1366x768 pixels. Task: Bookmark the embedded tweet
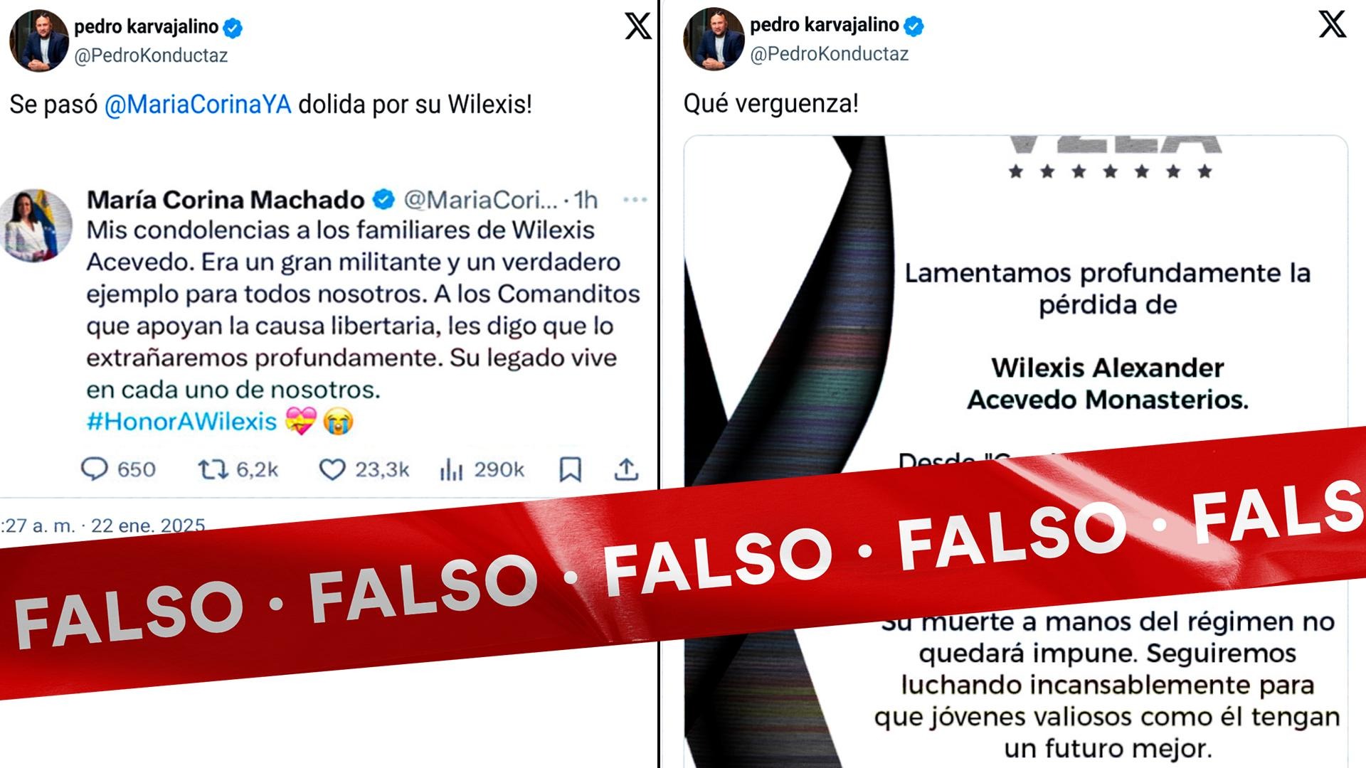[571, 469]
